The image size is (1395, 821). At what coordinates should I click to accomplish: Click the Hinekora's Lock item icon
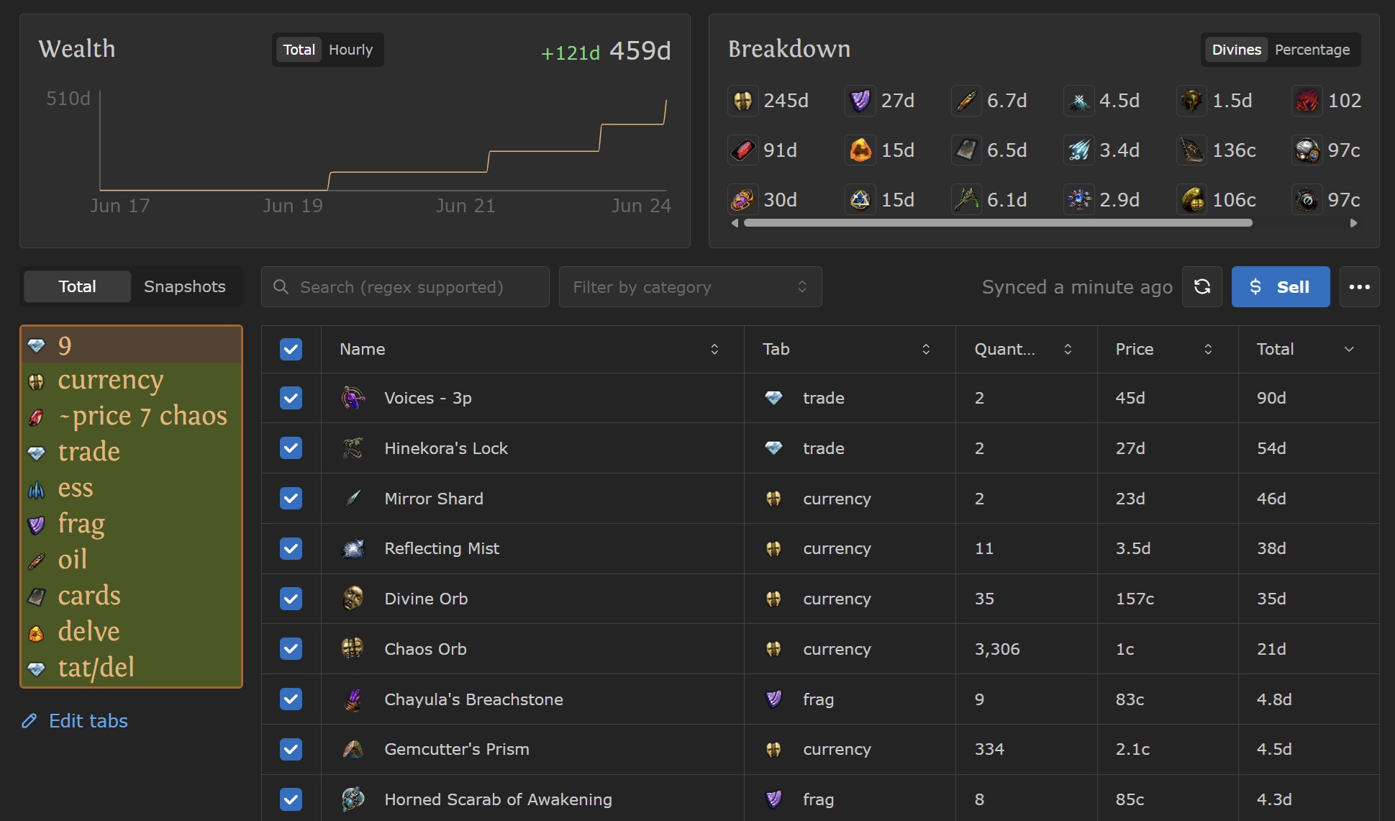(x=353, y=448)
